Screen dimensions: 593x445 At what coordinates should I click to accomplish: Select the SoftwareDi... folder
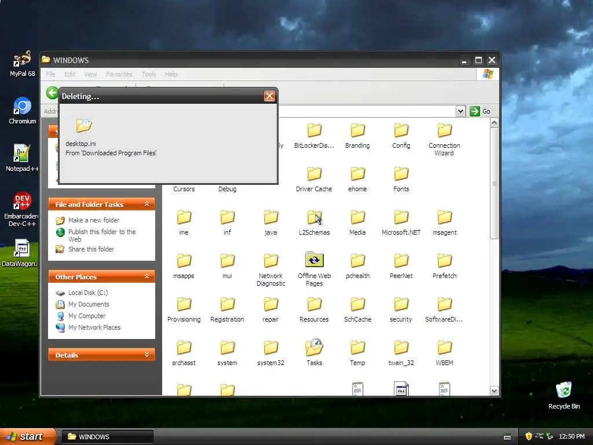pyautogui.click(x=444, y=309)
